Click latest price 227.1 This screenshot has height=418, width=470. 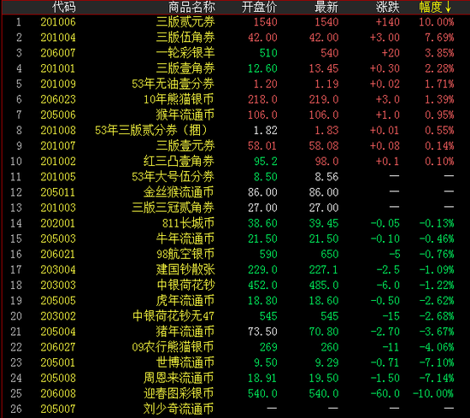[324, 269]
